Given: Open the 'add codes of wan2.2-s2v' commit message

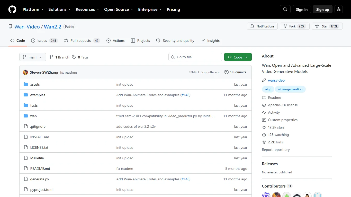Looking at the screenshot, I should (x=137, y=126).
